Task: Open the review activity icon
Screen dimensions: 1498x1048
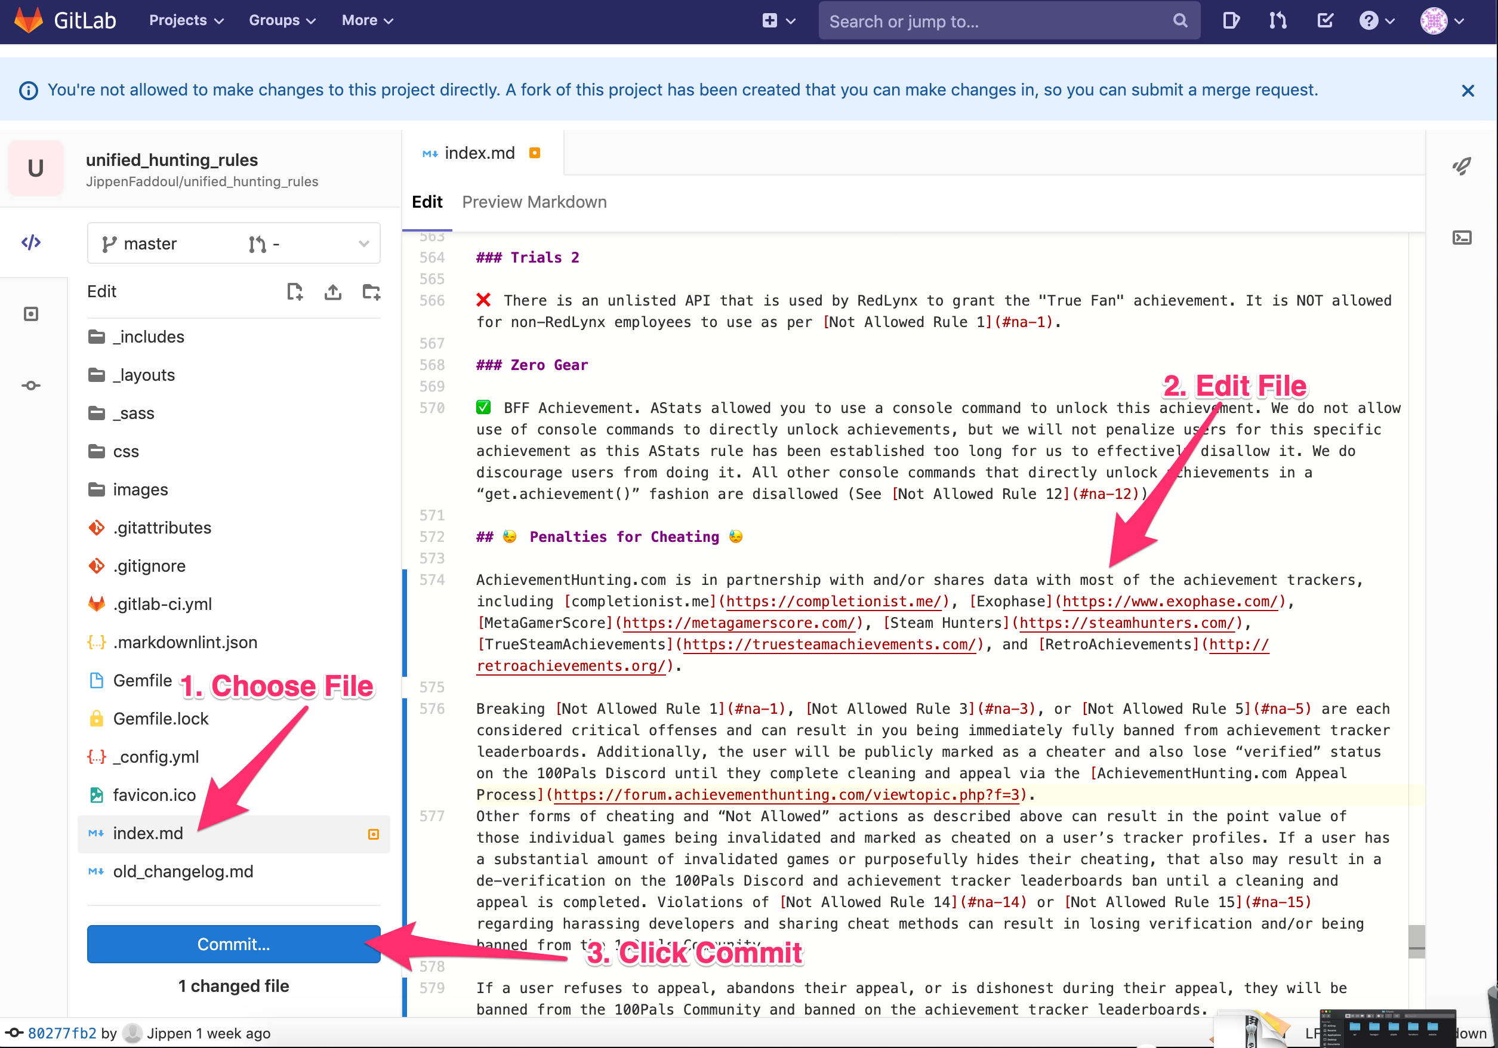Action: (x=31, y=314)
